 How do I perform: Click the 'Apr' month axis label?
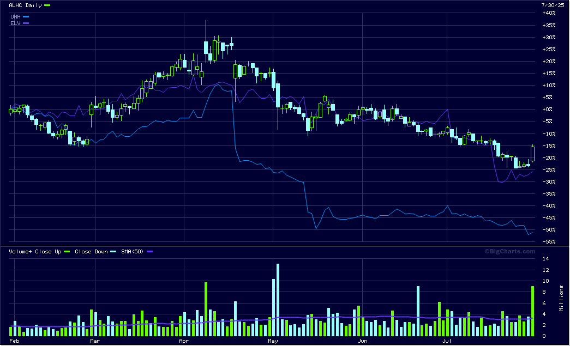(x=184, y=341)
